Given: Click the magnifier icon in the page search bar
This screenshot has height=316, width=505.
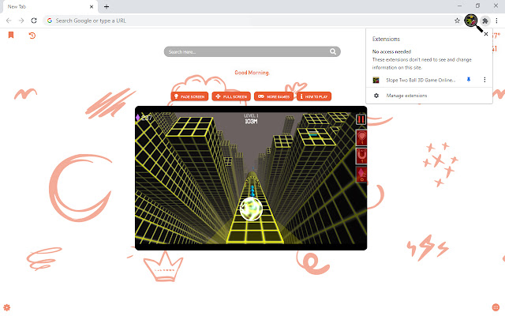Looking at the screenshot, I should (x=334, y=52).
